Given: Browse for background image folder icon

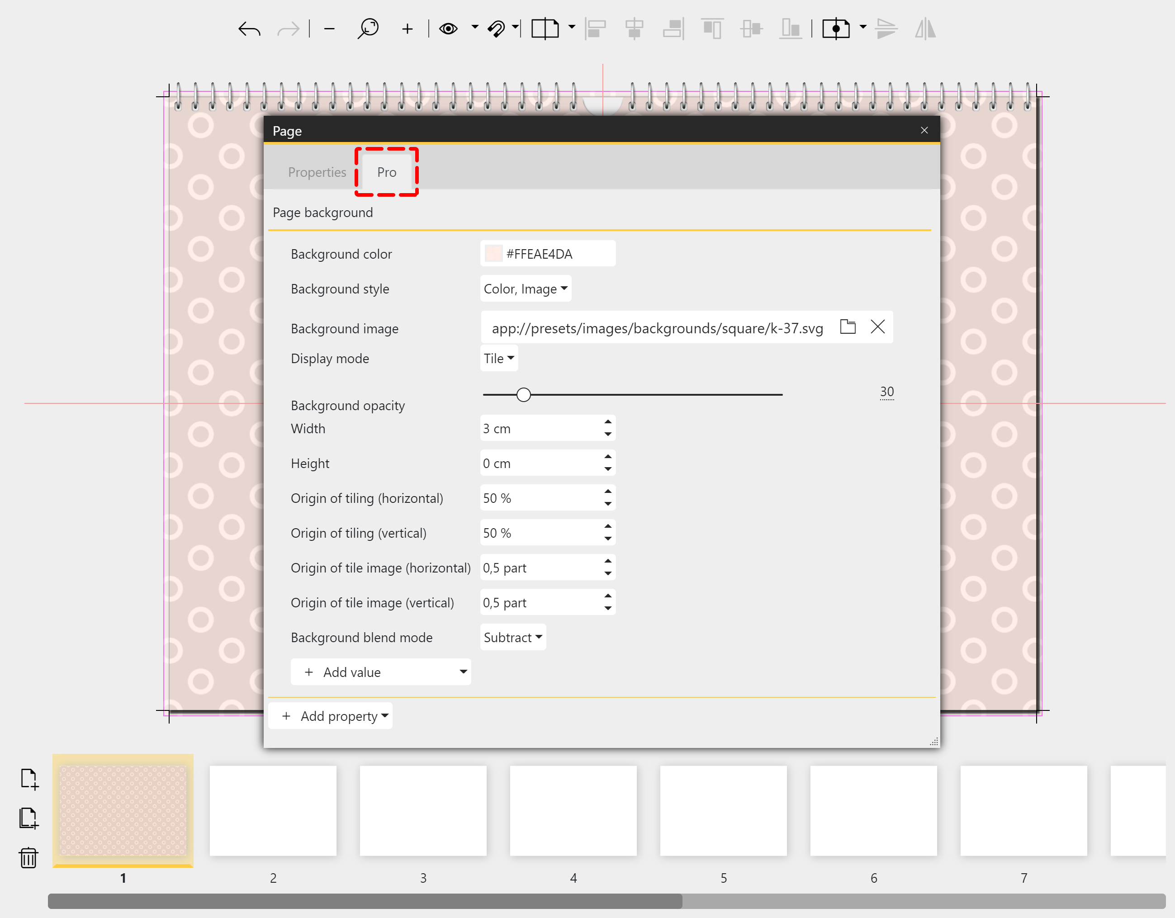Looking at the screenshot, I should click(848, 327).
